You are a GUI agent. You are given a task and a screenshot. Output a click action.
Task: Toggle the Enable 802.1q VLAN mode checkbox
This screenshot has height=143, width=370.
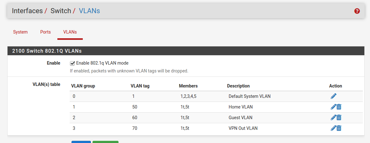point(72,63)
